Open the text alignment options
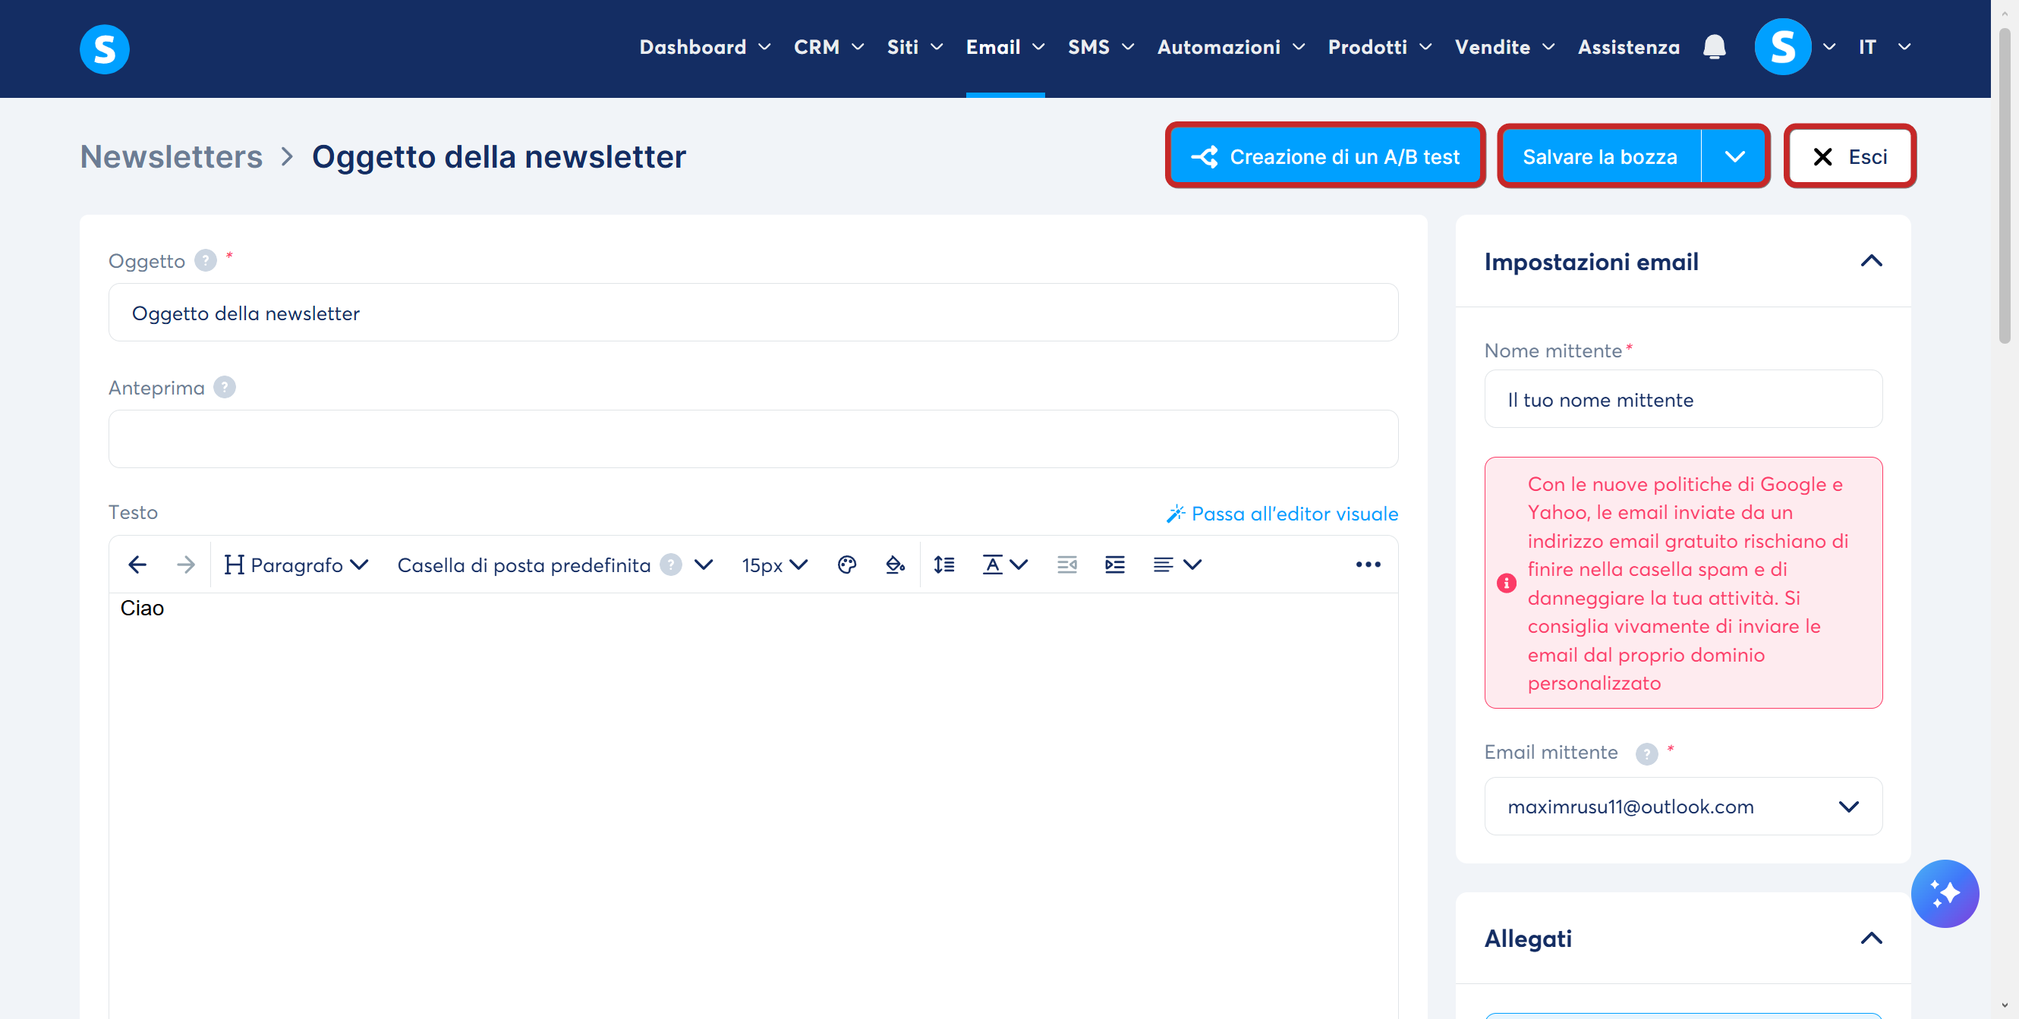2019x1019 pixels. pyautogui.click(x=1176, y=565)
